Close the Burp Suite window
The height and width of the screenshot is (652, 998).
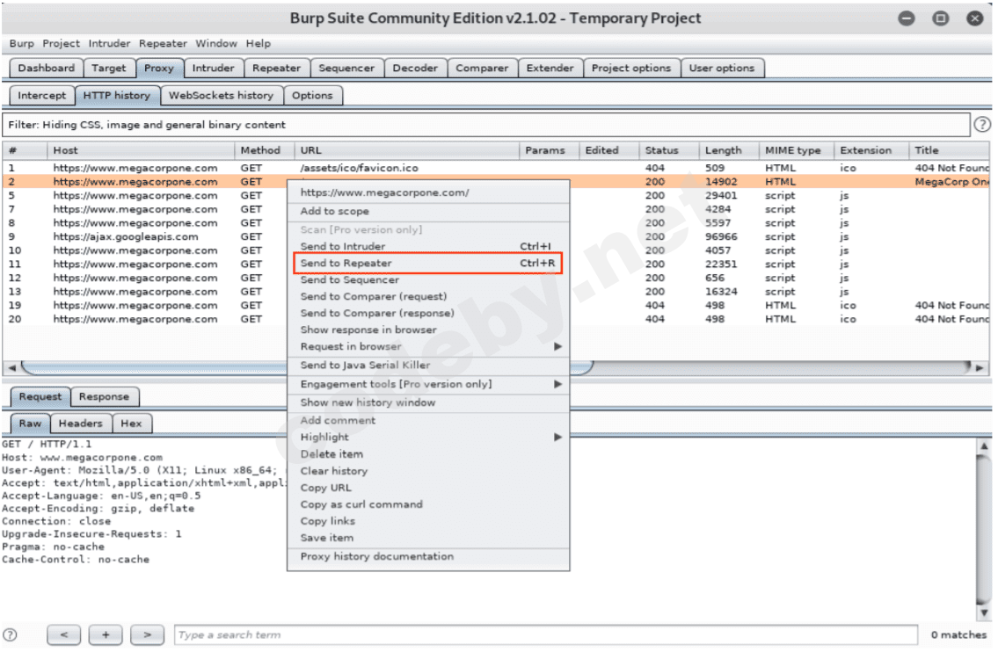click(974, 18)
